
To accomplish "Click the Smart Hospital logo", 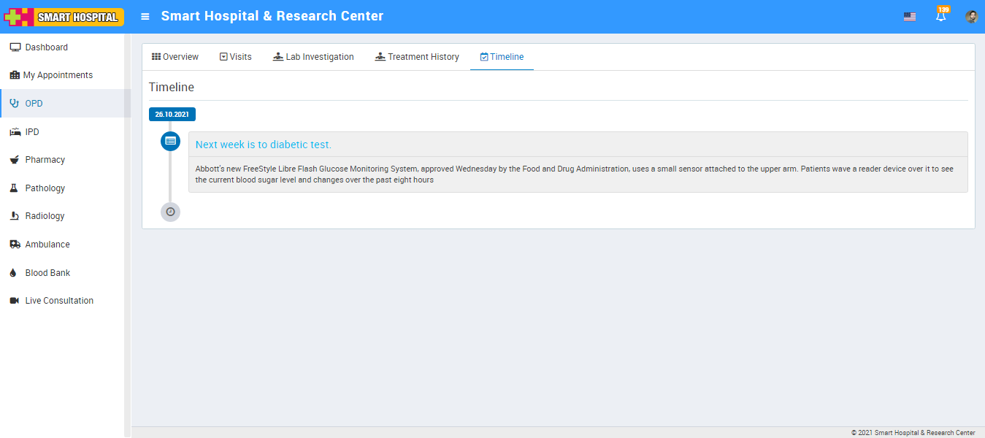I will (x=64, y=17).
